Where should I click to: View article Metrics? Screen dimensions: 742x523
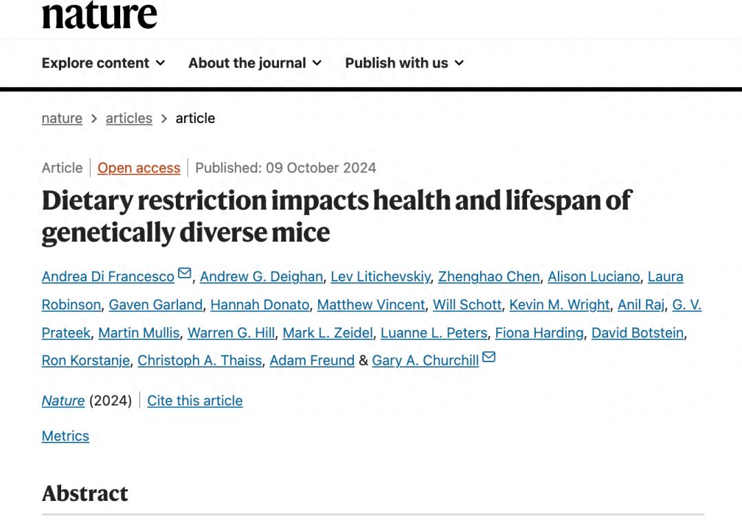[65, 436]
